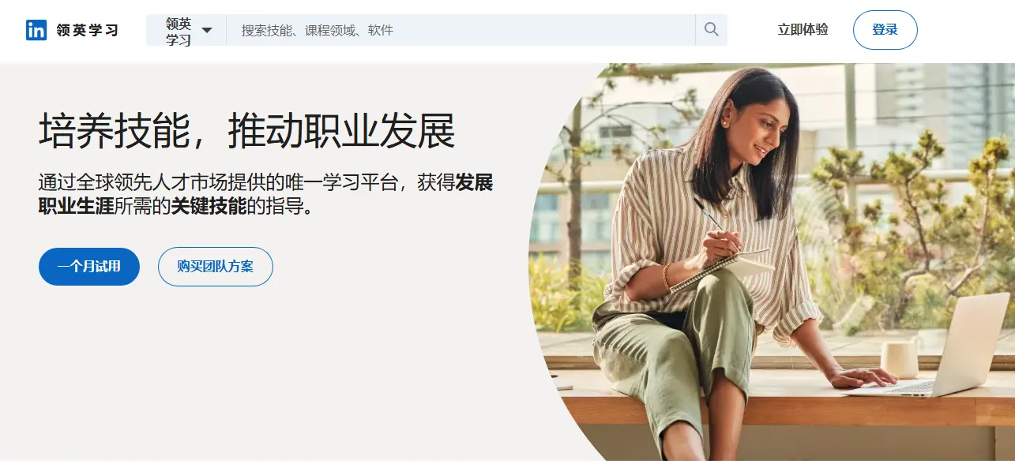Click the bold 关键技能 phrase in the subtitle
Image resolution: width=1015 pixels, height=475 pixels.
209,208
